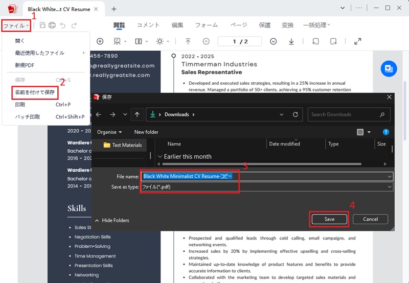The height and width of the screenshot is (283, 409).
Task: Go up one folder level arrow
Action: (137, 114)
